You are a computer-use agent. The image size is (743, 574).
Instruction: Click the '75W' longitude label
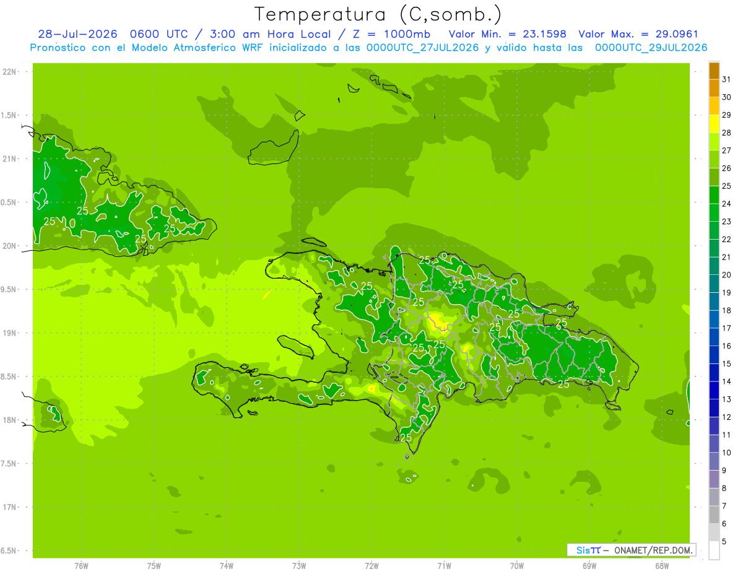154,567
